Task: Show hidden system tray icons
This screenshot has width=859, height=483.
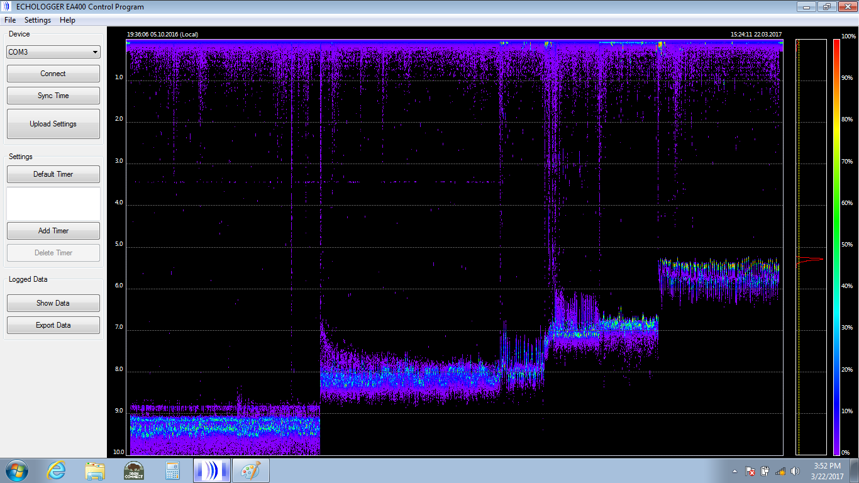Action: (x=734, y=471)
